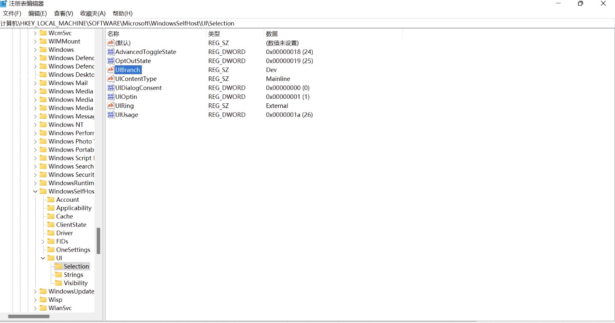615x323 pixels.
Task: Expand the WIMMount key
Action: (35, 42)
